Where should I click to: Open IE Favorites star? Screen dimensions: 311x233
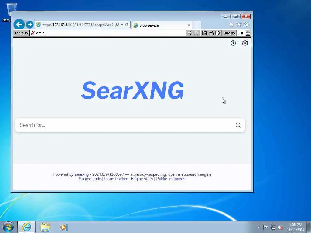(239, 24)
